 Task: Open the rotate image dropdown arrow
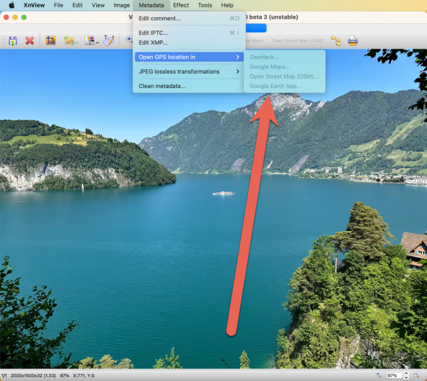click(77, 43)
